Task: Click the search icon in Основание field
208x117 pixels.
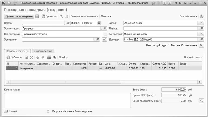Action: pos(98,39)
